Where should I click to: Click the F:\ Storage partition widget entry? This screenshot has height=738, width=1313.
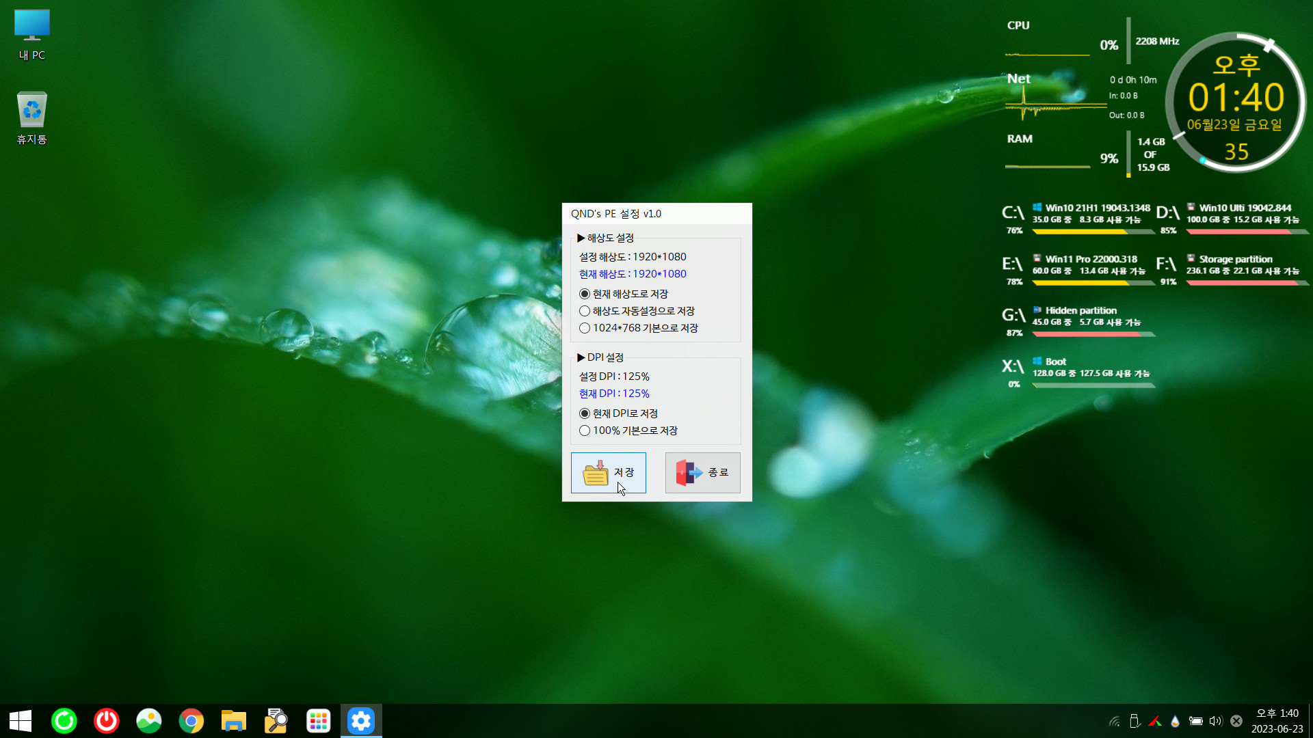click(x=1232, y=270)
